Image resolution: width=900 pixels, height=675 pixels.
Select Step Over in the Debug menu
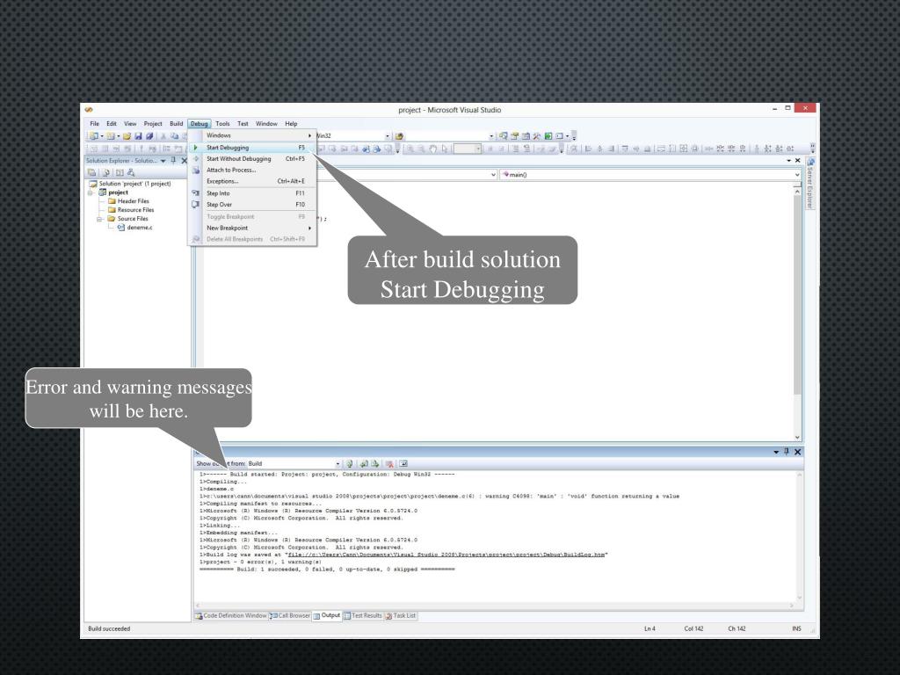[x=252, y=204]
